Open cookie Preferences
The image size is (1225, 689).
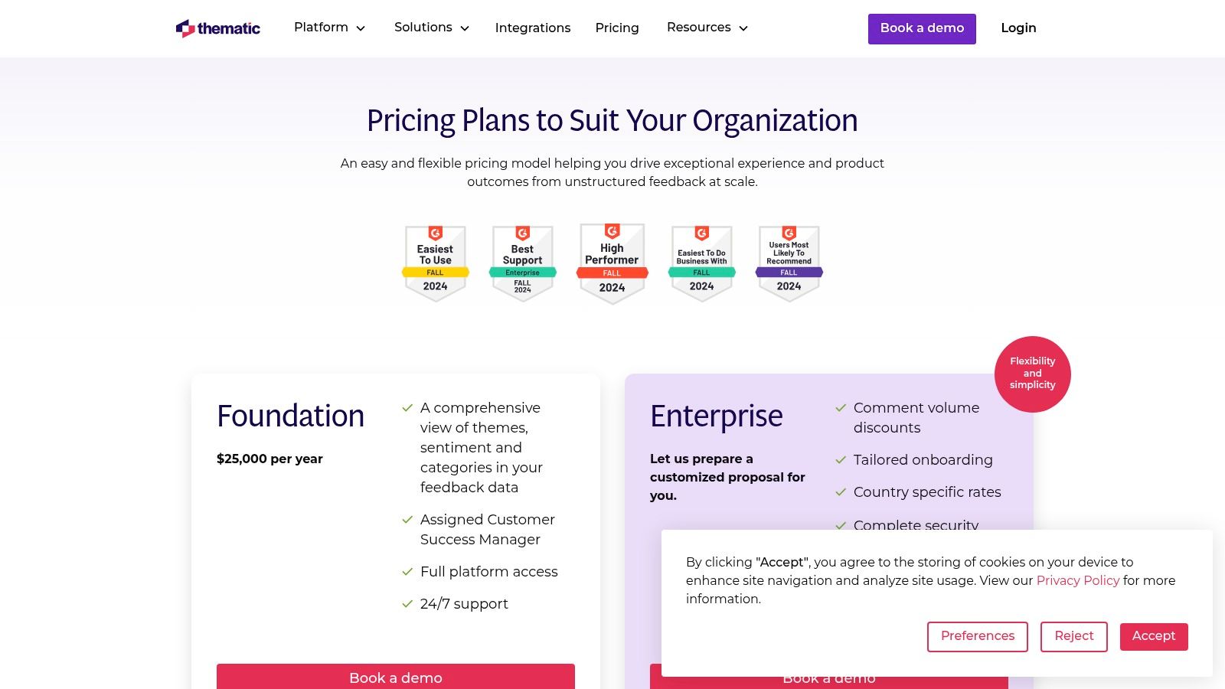[977, 636]
